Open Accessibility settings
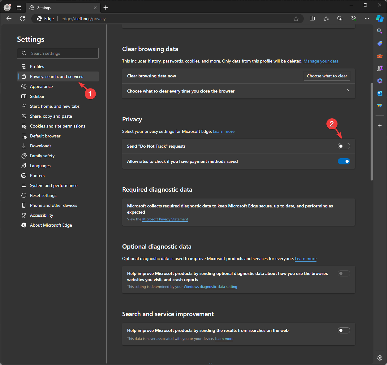Image resolution: width=387 pixels, height=365 pixels. click(x=58, y=215)
